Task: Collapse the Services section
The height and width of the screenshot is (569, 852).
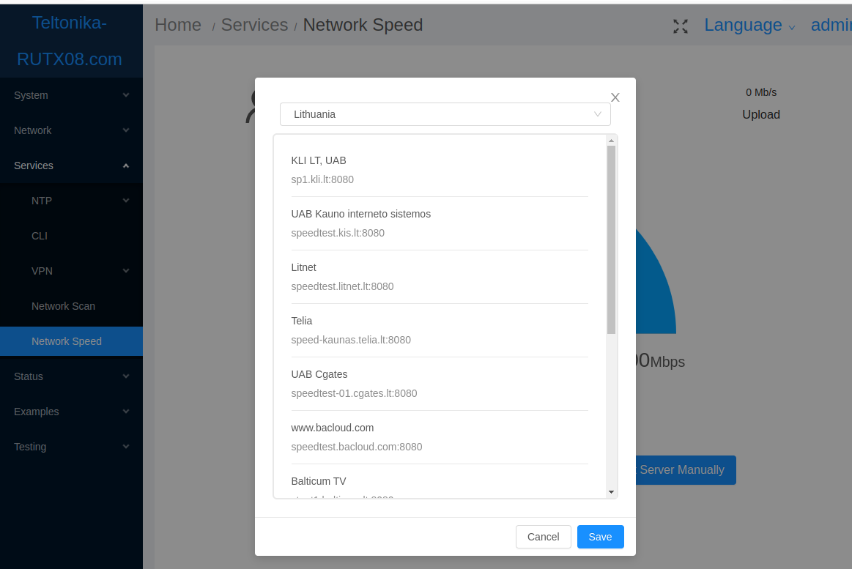Action: 71,165
